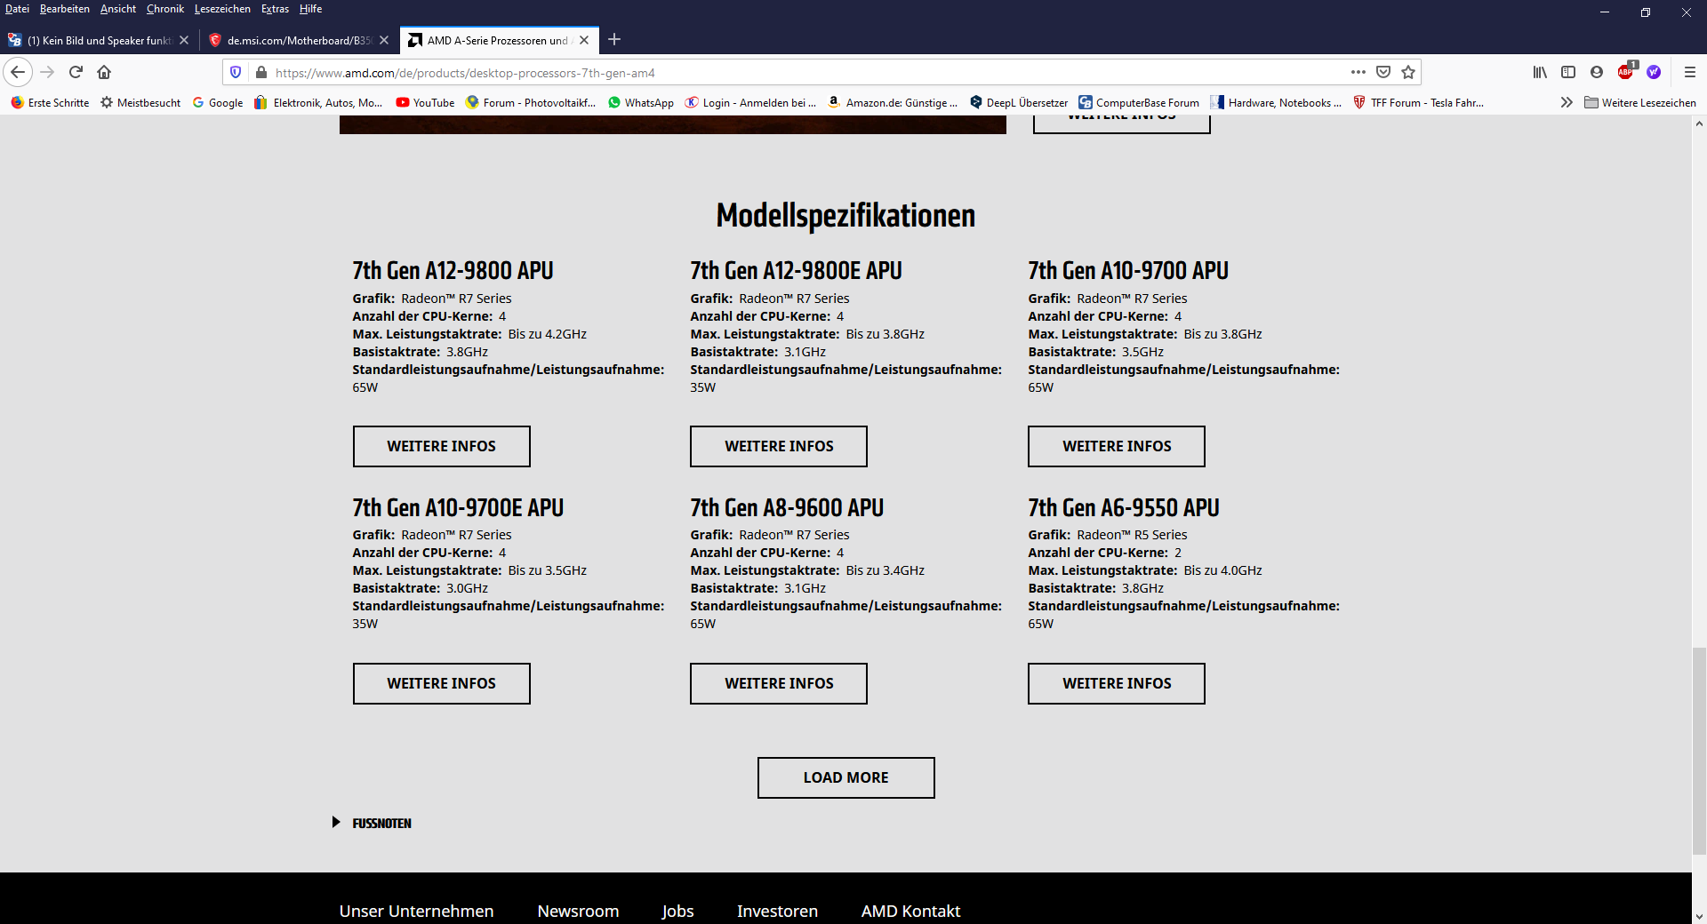Open AMD Kontakt footer link
This screenshot has width=1707, height=924.
pos(910,911)
